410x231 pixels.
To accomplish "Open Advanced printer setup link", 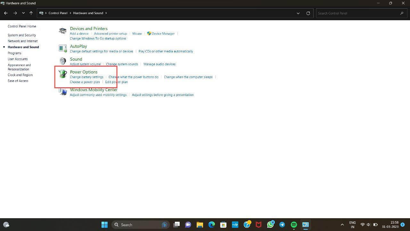I will point(111,33).
